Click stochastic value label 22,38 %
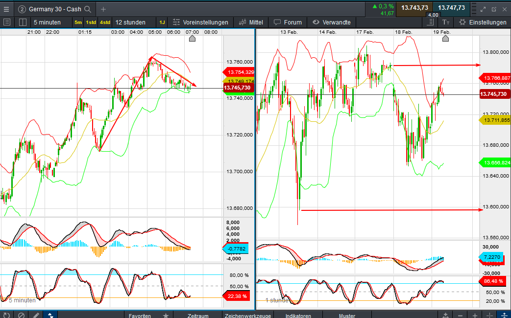The width and height of the screenshot is (511, 318). coord(236,296)
